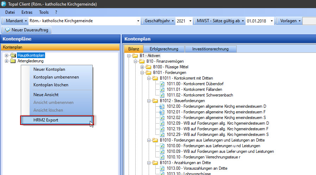The image size is (316, 175).
Task: Click the B1 - Aktiven folder icon
Action: [135, 56]
